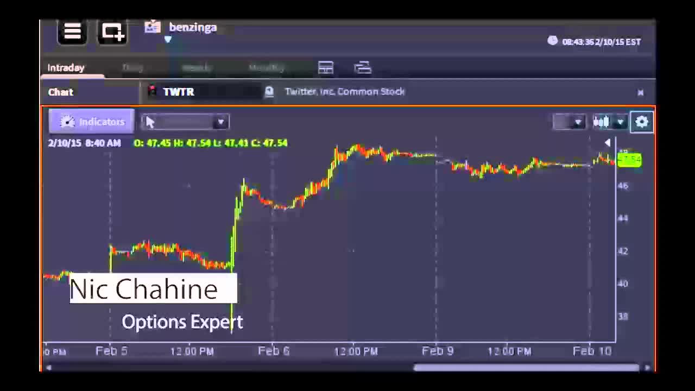This screenshot has width=695, height=391.
Task: Expand the benzinga workspace dropdown arrow
Action: pos(168,40)
